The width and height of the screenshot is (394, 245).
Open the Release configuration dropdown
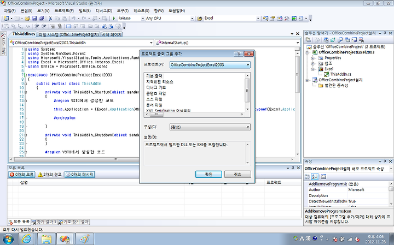143,19
